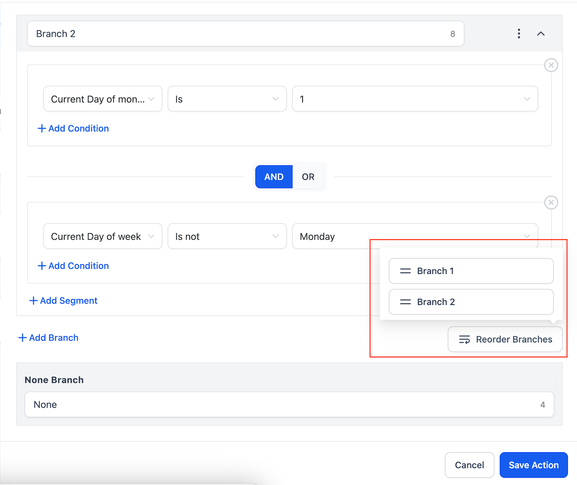Remove the Current Day of month segment
Image resolution: width=577 pixels, height=485 pixels.
click(x=551, y=65)
